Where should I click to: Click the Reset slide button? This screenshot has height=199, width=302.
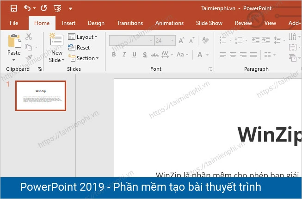79,47
